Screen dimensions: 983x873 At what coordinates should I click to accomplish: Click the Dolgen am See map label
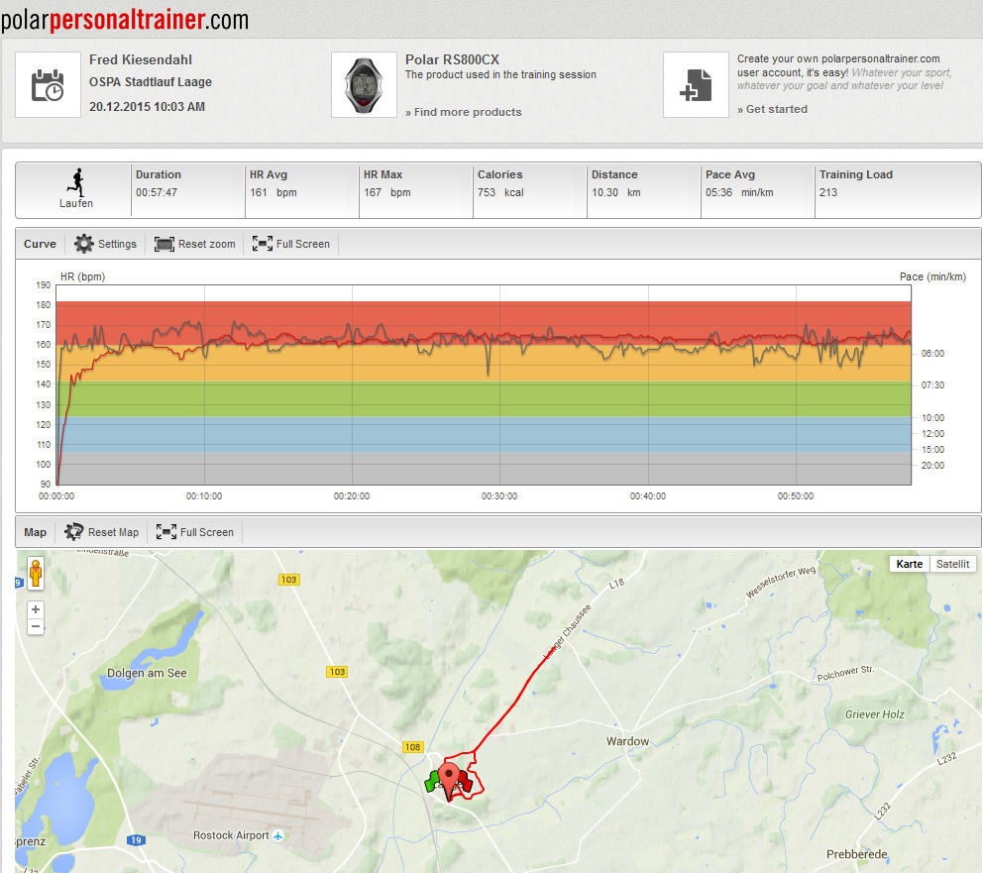coord(147,673)
